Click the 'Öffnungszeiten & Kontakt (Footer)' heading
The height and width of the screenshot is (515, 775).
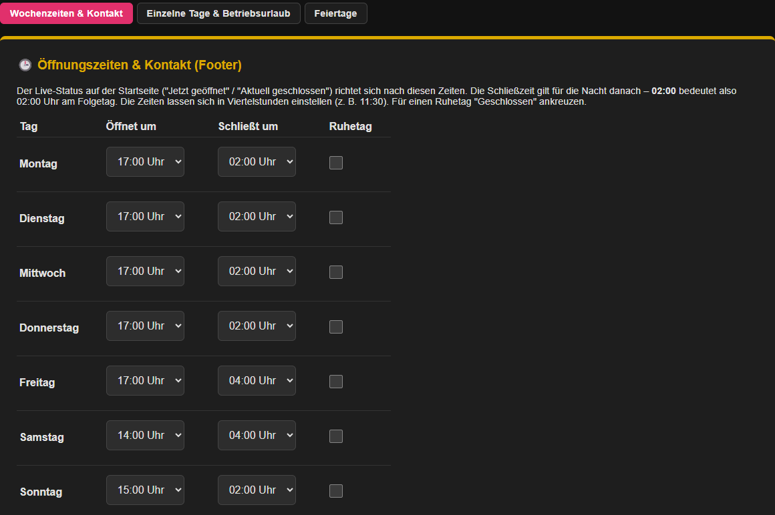pos(140,65)
